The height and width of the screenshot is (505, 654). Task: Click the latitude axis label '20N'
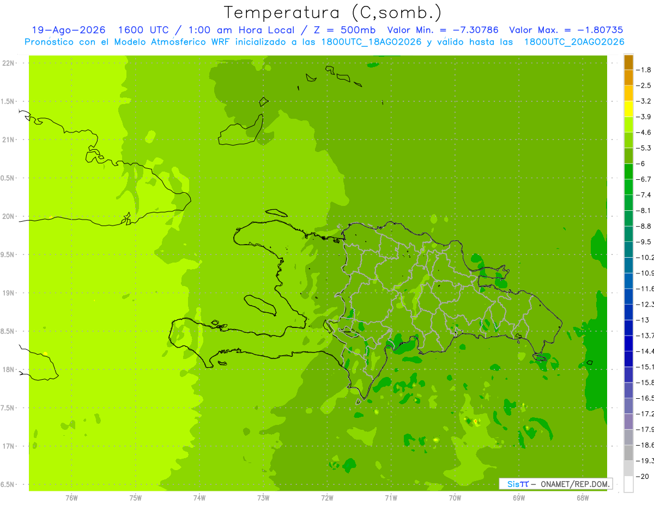coord(8,216)
